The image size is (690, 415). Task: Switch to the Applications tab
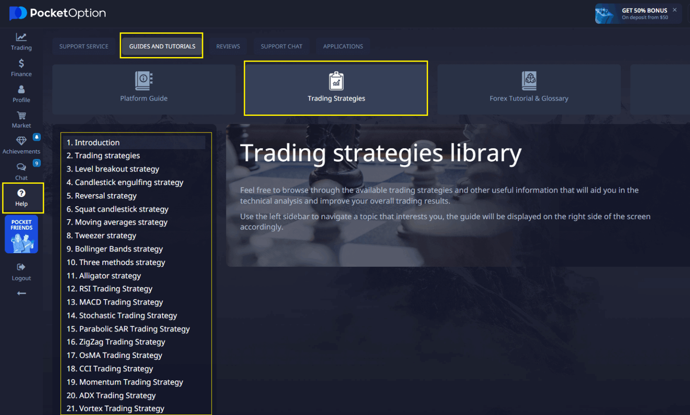343,46
